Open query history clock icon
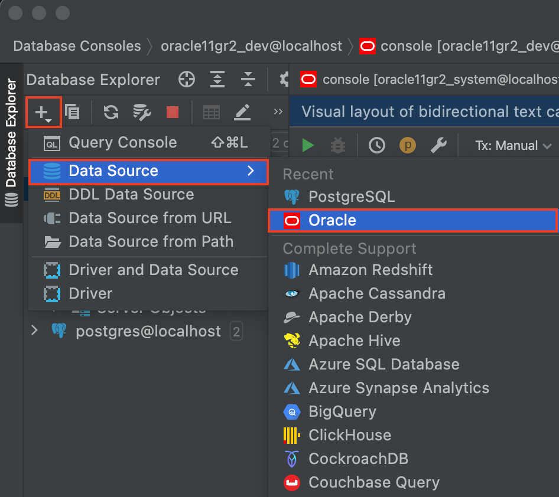 point(377,145)
